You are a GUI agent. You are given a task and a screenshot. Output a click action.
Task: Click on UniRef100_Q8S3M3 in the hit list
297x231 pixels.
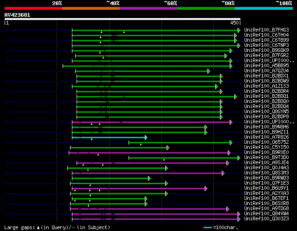point(266,173)
